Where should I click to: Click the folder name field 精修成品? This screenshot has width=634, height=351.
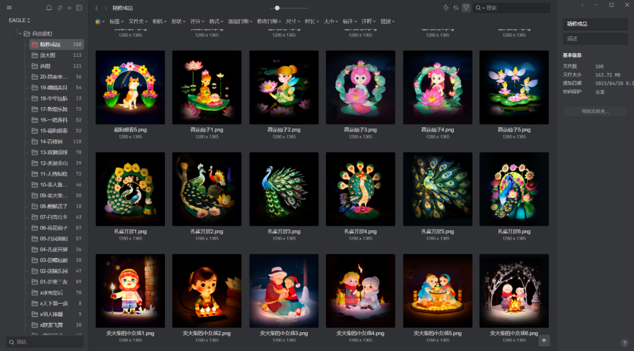595,24
